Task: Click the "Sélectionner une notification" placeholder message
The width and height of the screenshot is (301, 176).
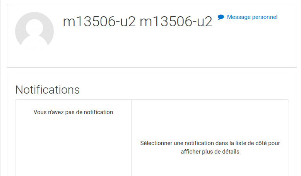Action: pyautogui.click(x=210, y=147)
